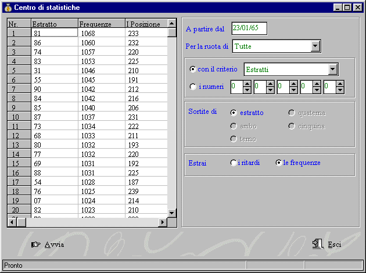Decrease the fifth number spinner
Viewport: 366px width, 273px height.
click(x=340, y=90)
